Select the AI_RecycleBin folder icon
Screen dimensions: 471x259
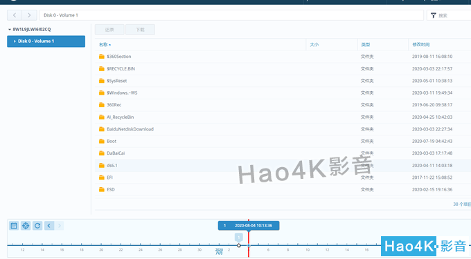102,117
